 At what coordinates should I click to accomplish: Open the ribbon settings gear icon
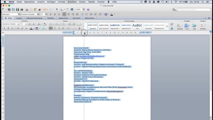(x=209, y=18)
